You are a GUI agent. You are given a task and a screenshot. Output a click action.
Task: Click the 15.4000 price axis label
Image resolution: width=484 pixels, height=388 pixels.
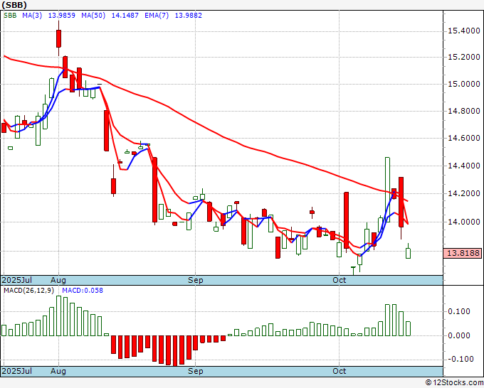(464, 31)
